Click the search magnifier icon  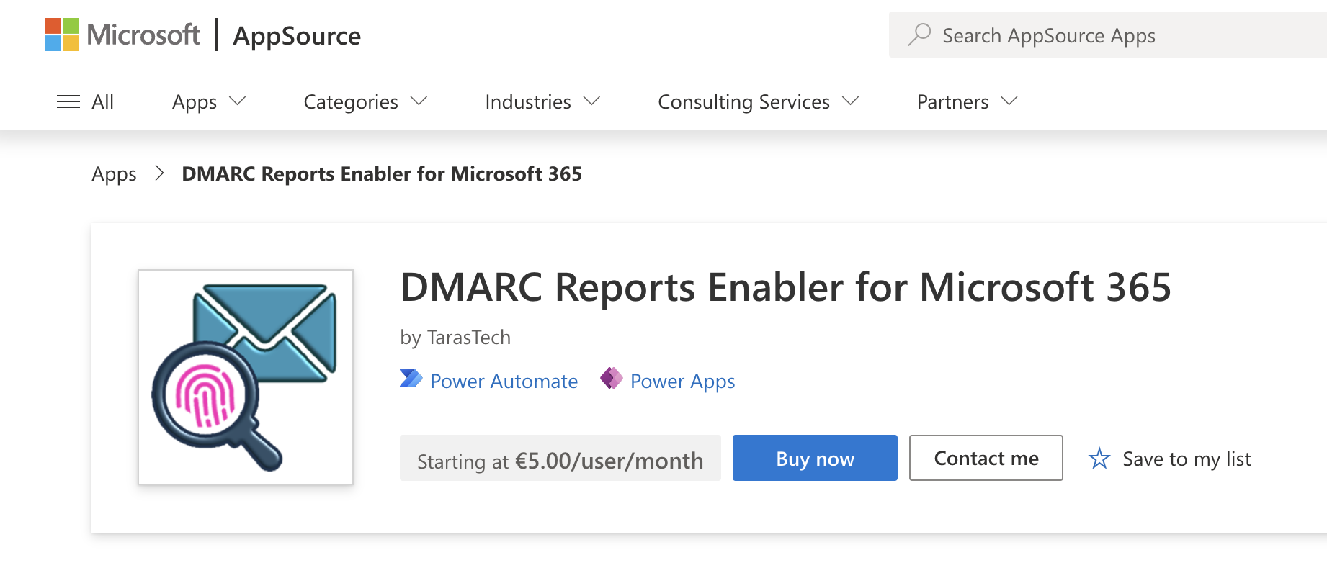(919, 35)
